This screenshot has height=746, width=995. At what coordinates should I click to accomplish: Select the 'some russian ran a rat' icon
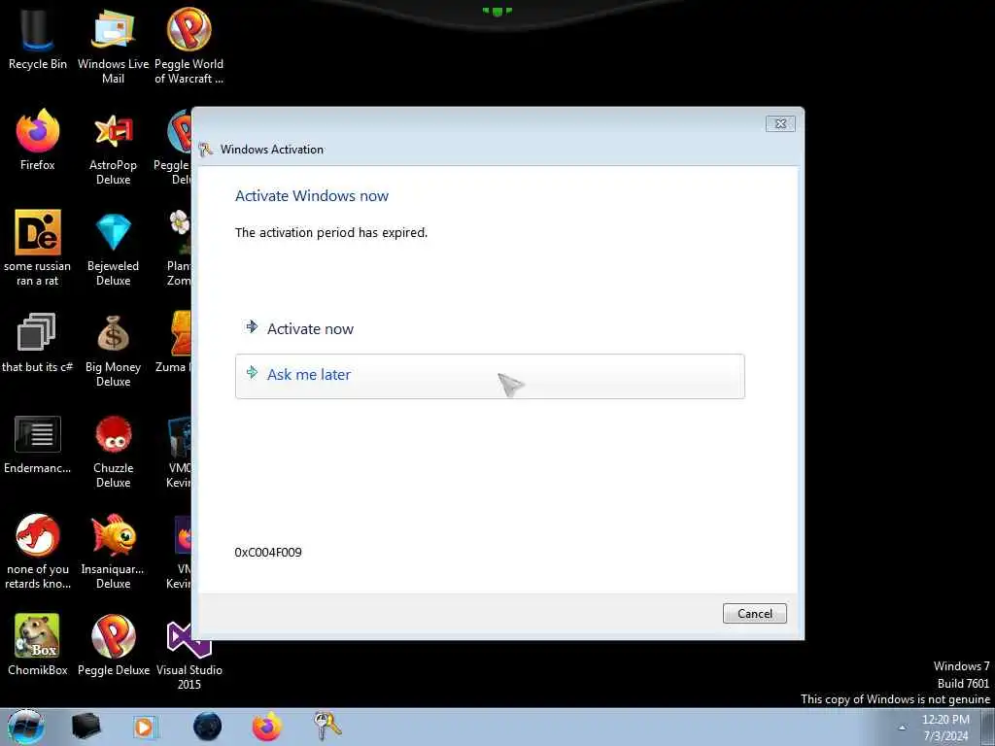tap(38, 248)
